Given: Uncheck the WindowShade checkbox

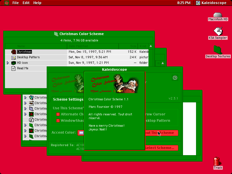Looking at the screenshot, I should pyautogui.click(x=58, y=121).
